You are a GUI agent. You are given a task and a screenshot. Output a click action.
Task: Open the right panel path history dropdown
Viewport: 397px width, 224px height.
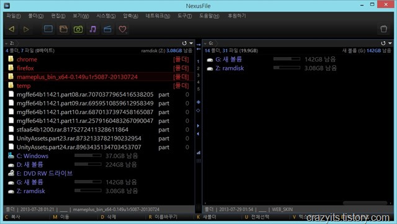390,43
